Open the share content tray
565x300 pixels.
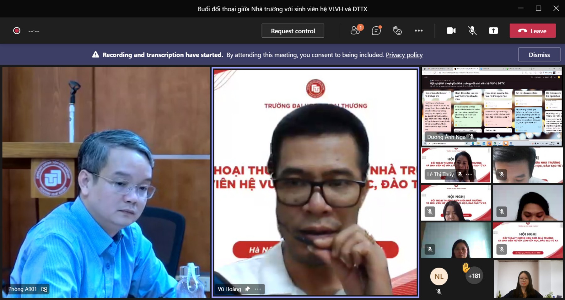coord(493,31)
